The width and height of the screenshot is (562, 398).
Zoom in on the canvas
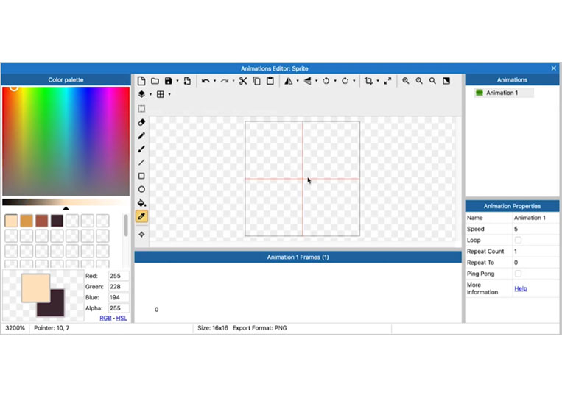(x=405, y=81)
